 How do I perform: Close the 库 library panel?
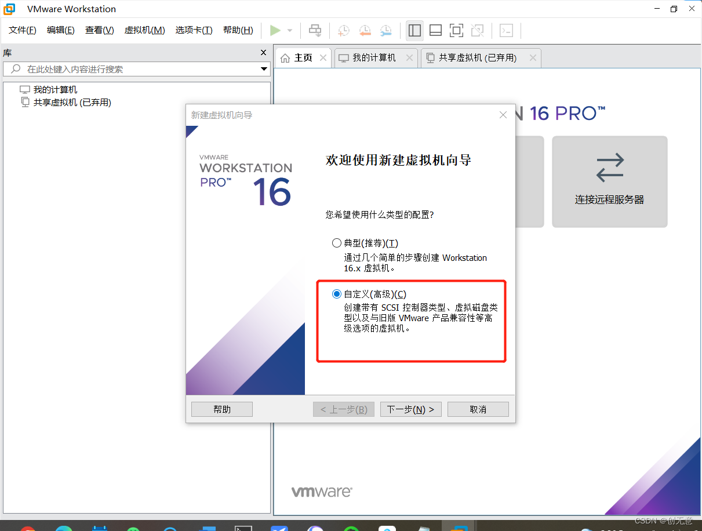click(x=264, y=53)
